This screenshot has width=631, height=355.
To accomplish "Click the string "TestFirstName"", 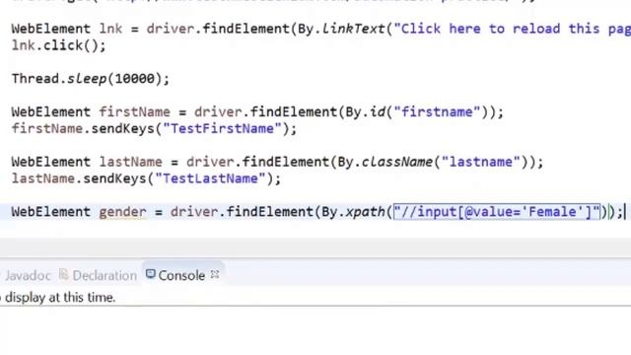I will coord(222,129).
